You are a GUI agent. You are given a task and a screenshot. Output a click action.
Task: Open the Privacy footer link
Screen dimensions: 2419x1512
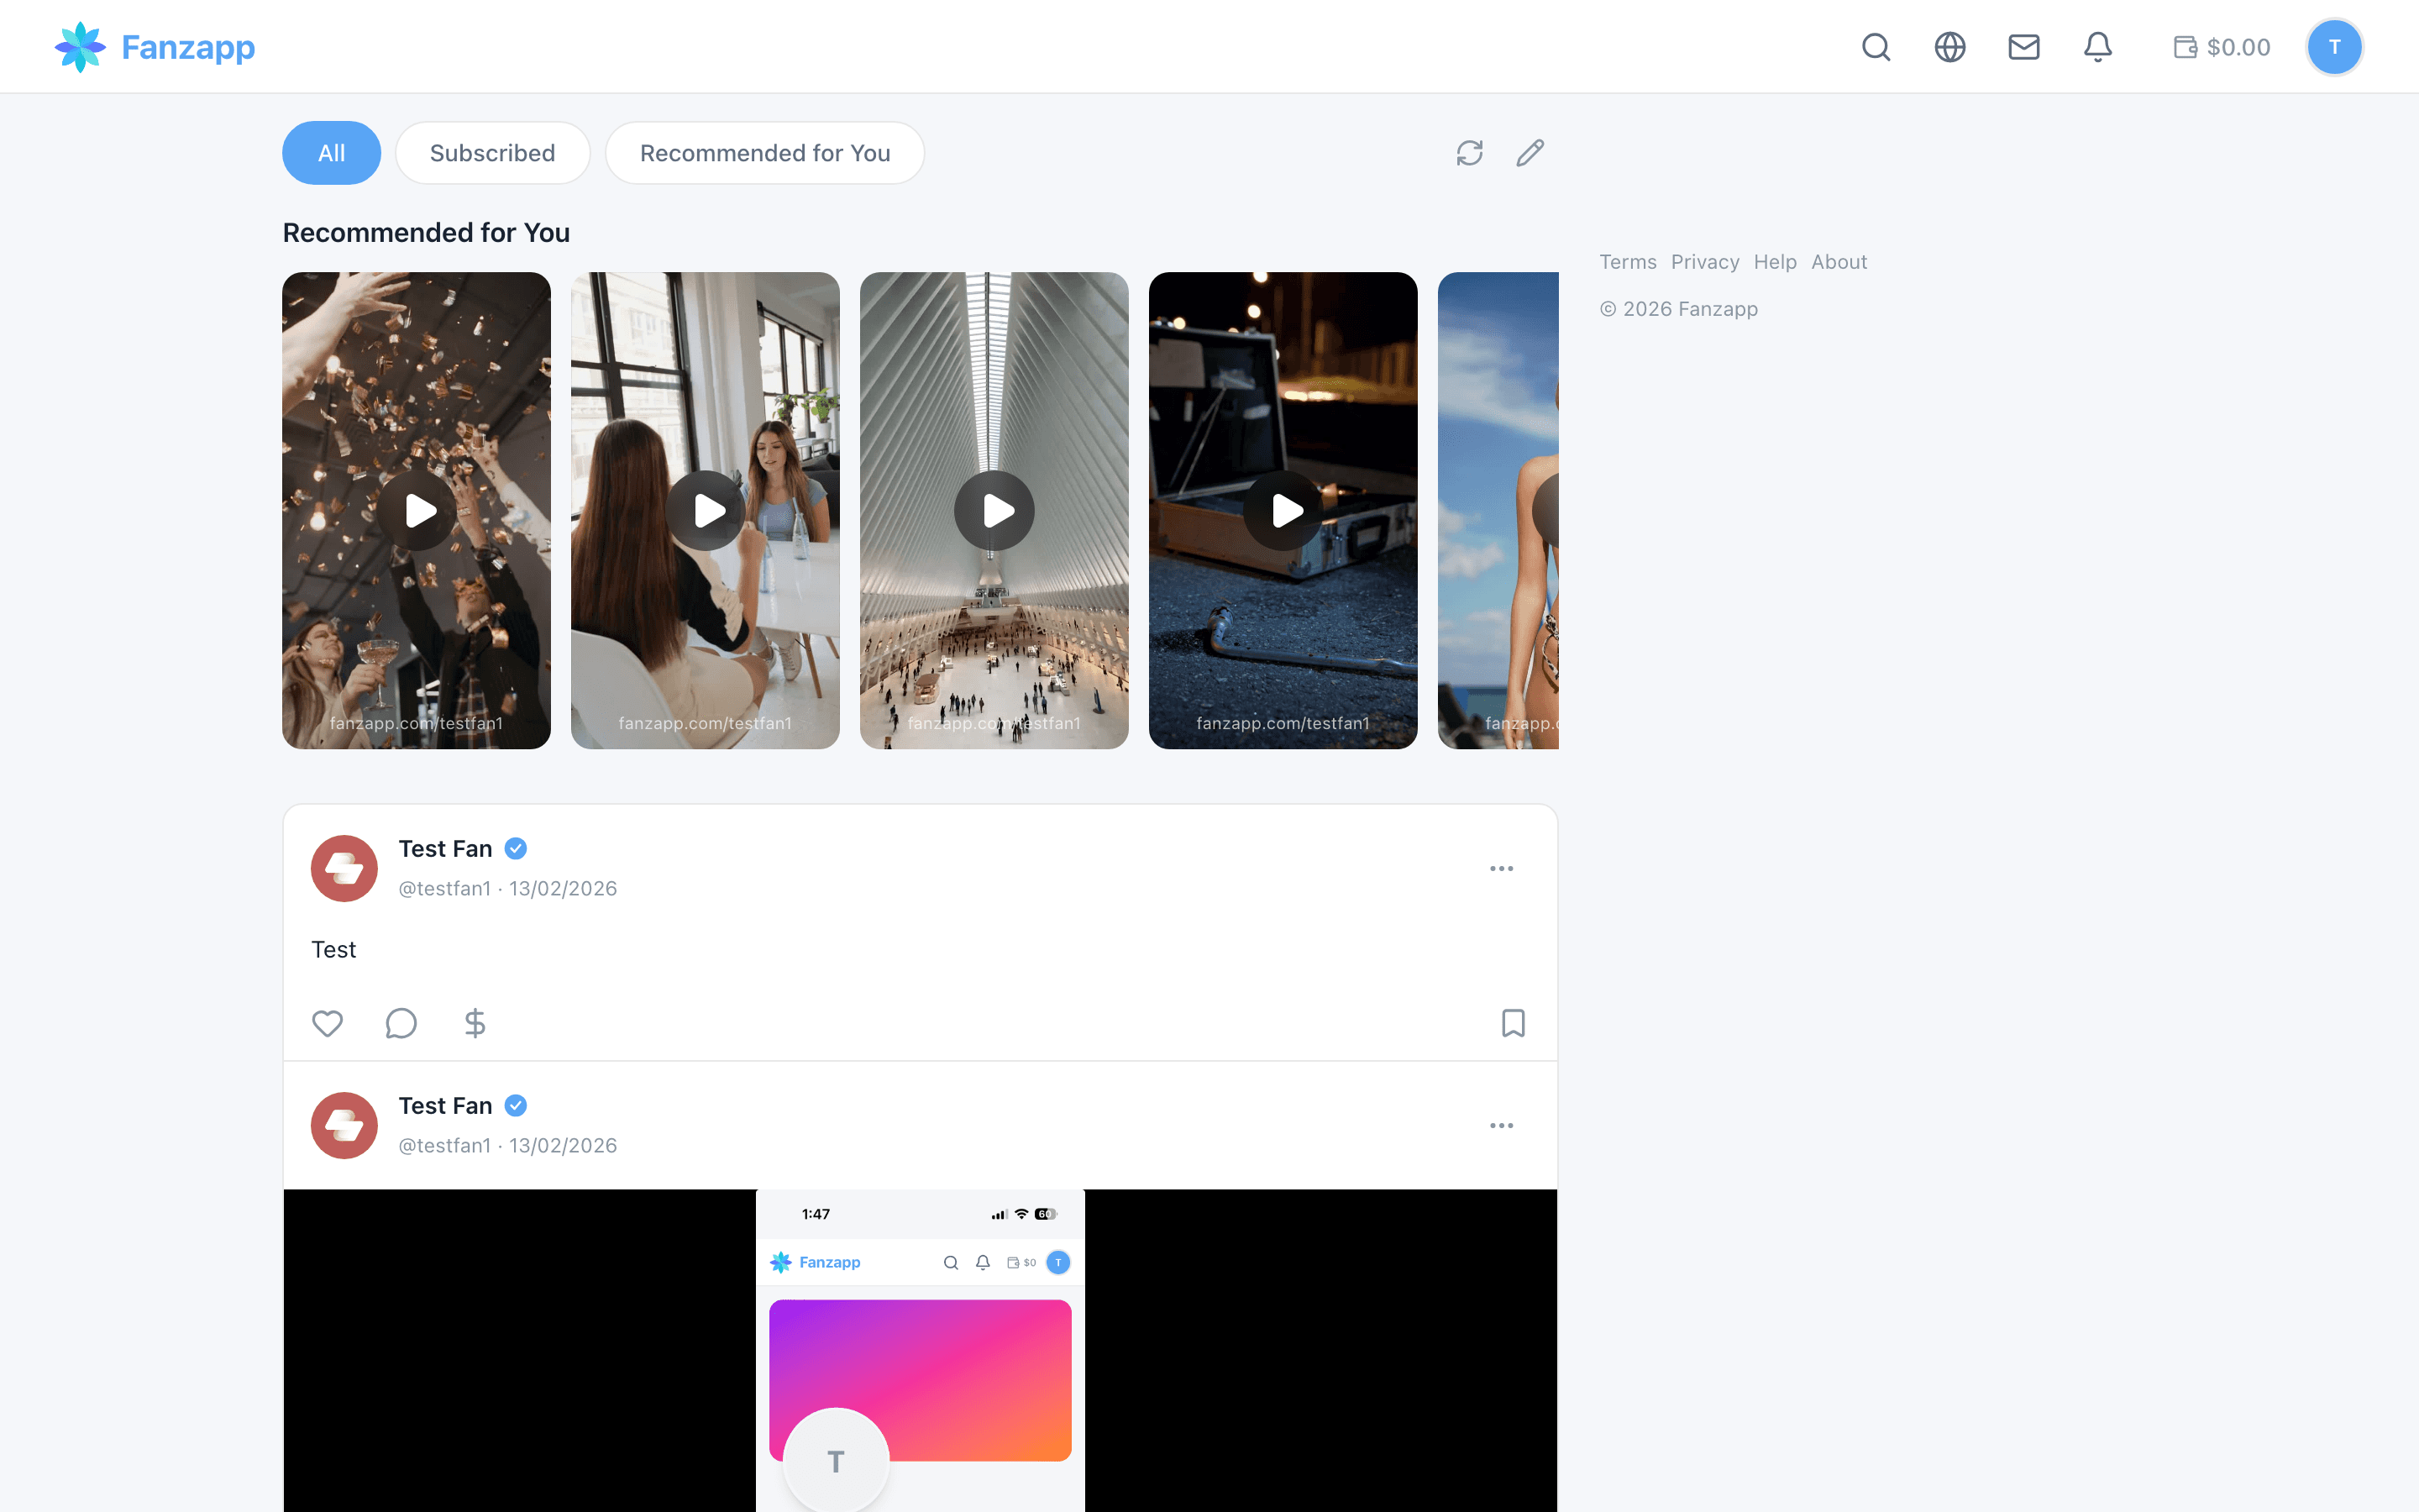[1704, 262]
